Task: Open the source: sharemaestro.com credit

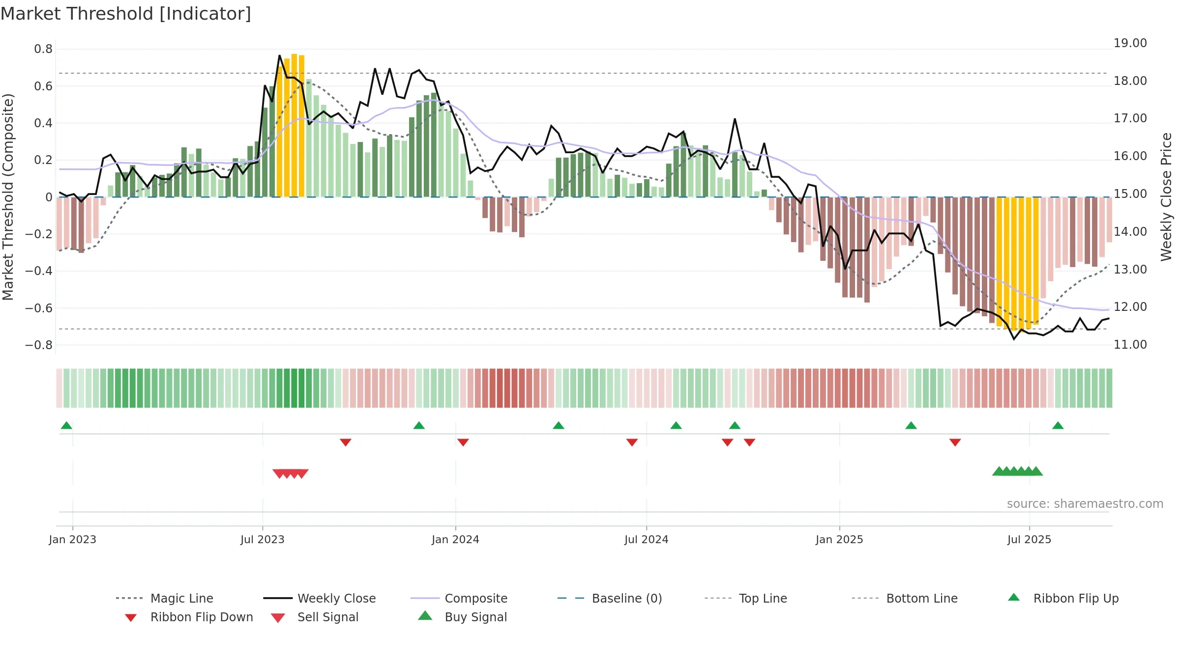Action: click(x=1085, y=503)
